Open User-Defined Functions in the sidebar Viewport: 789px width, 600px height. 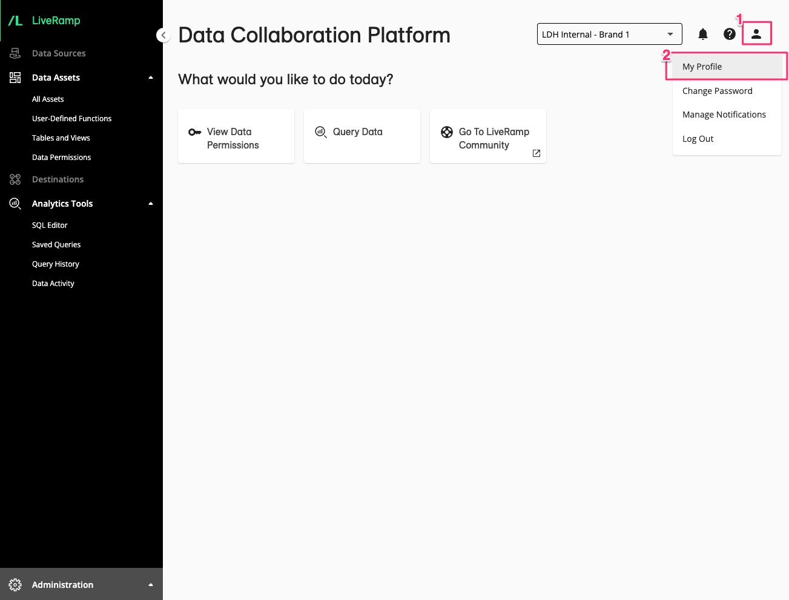click(71, 119)
